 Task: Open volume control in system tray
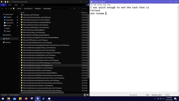coord(163,98)
